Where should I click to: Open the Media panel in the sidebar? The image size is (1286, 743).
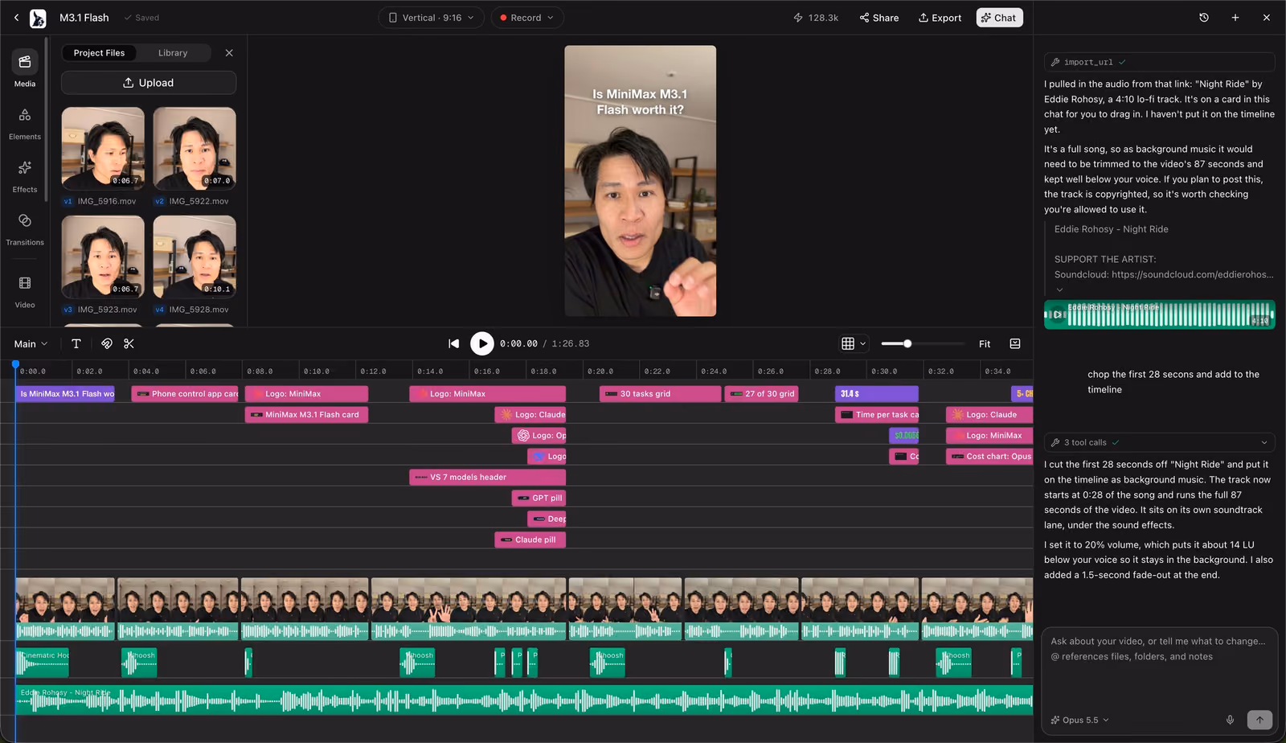coord(25,69)
